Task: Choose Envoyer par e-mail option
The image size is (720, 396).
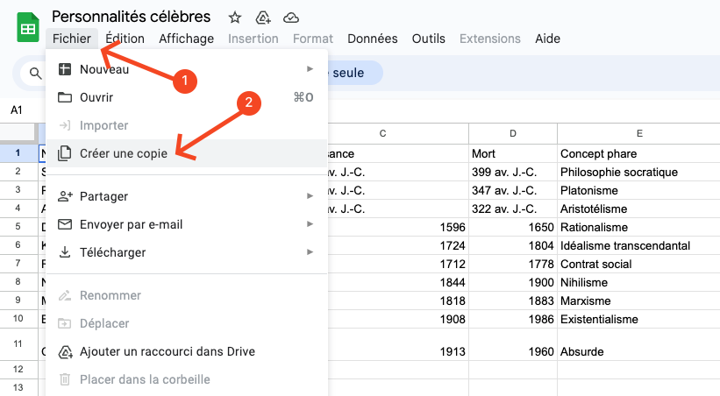Action: pyautogui.click(x=131, y=224)
